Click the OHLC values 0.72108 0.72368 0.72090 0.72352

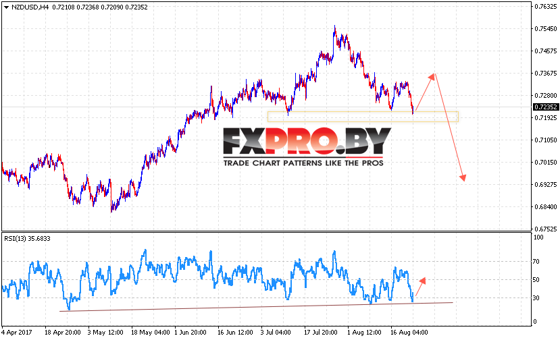100,7
